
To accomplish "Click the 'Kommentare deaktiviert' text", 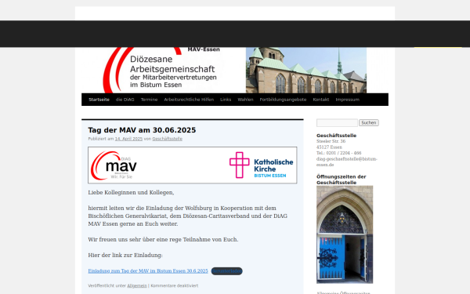I will pyautogui.click(x=174, y=286).
